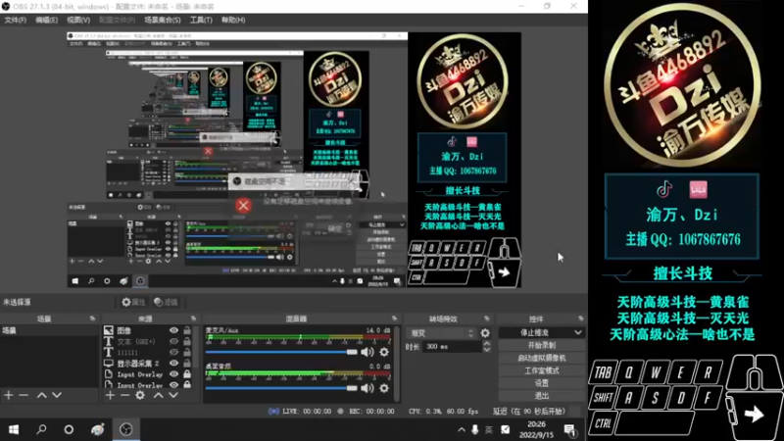Image resolution: width=784 pixels, height=441 pixels.
Task: Open the 工具(T) menu
Action: (201, 20)
